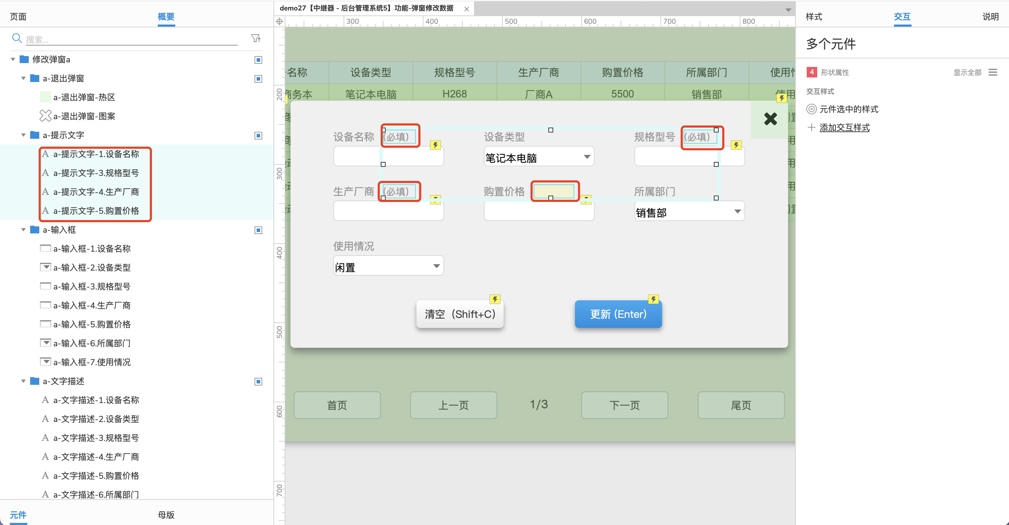Toggle visibility square of a-文字描述 group
Image resolution: width=1009 pixels, height=525 pixels.
click(x=258, y=382)
